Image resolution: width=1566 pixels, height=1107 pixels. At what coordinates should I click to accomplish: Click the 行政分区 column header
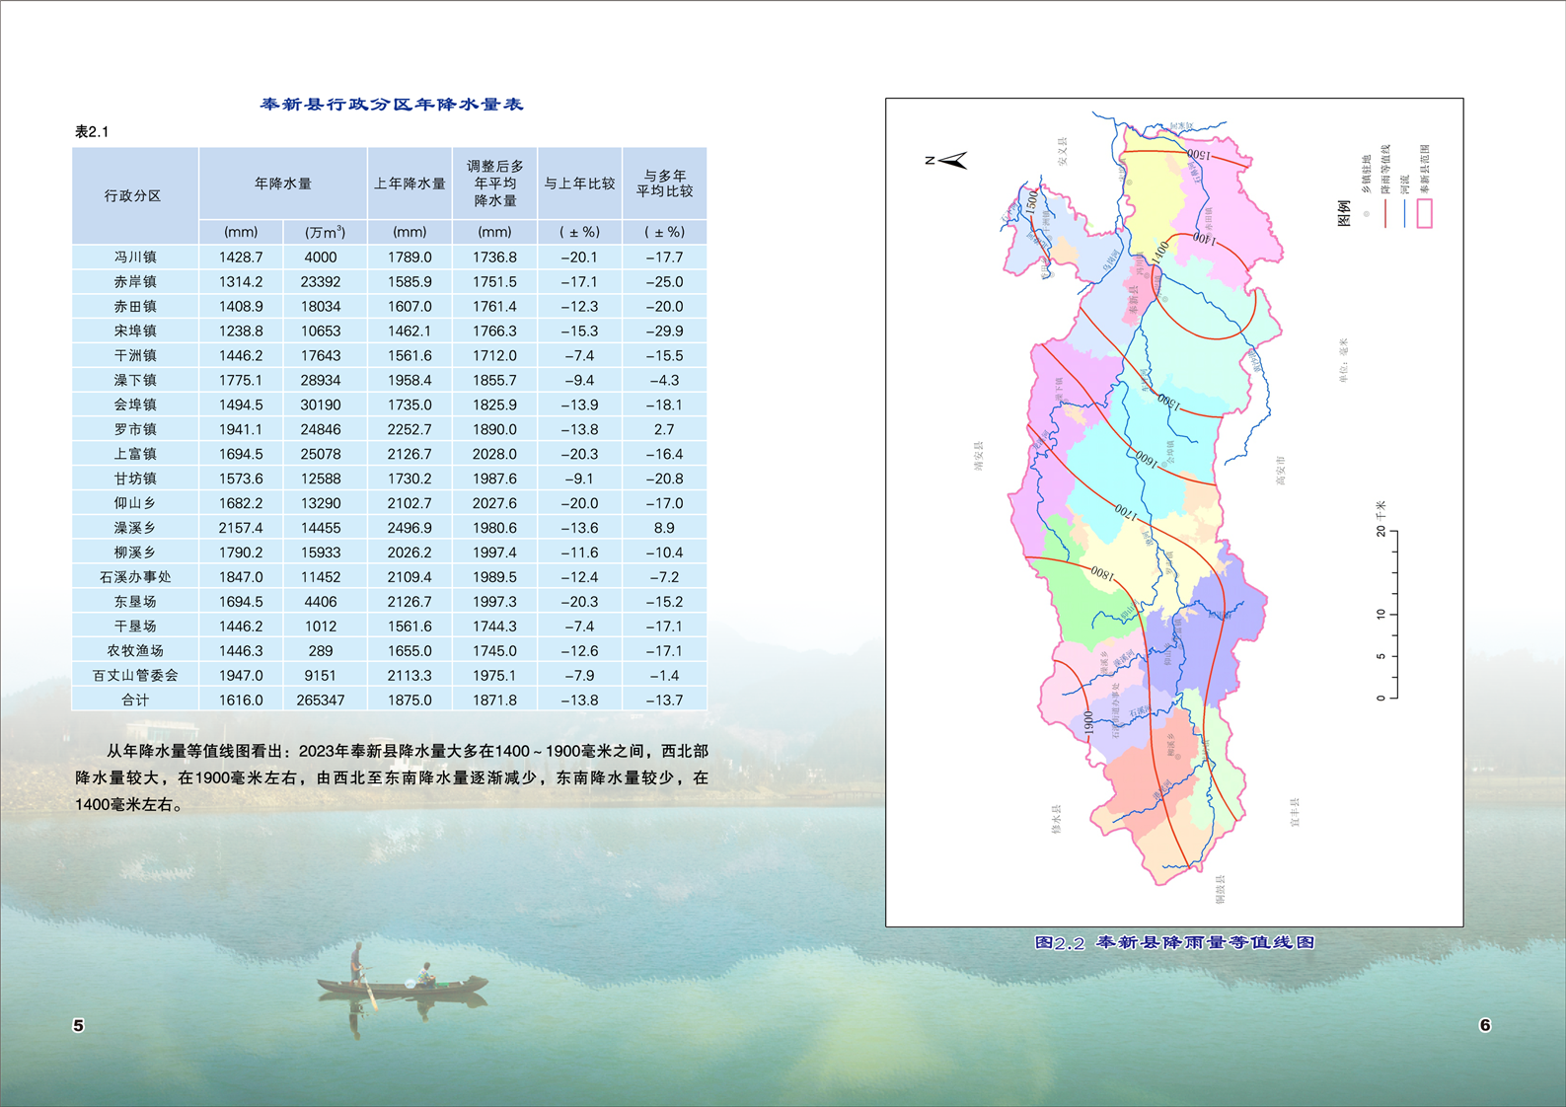134,196
